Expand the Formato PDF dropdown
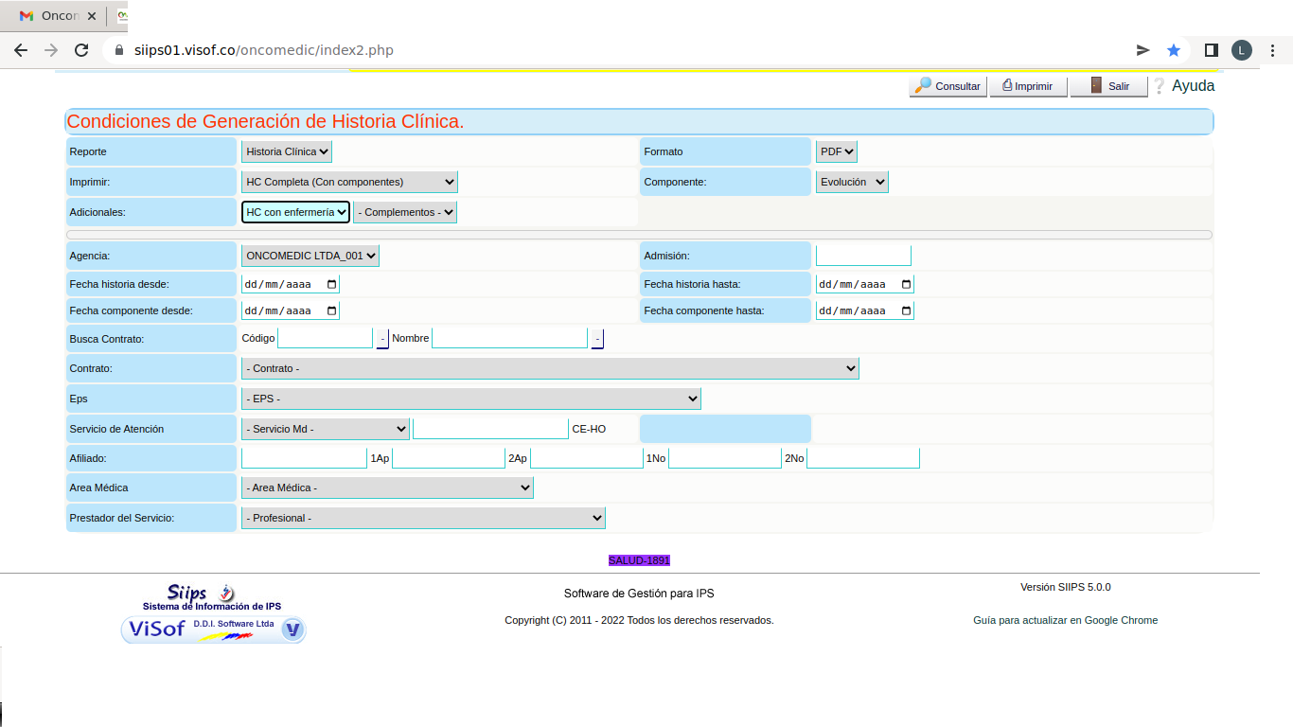The image size is (1293, 727). 837,151
